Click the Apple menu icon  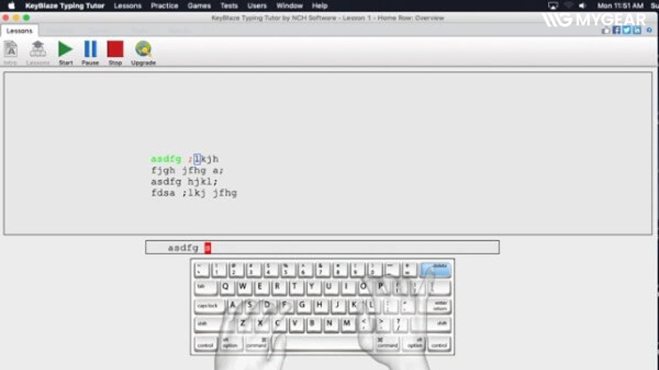(x=12, y=6)
